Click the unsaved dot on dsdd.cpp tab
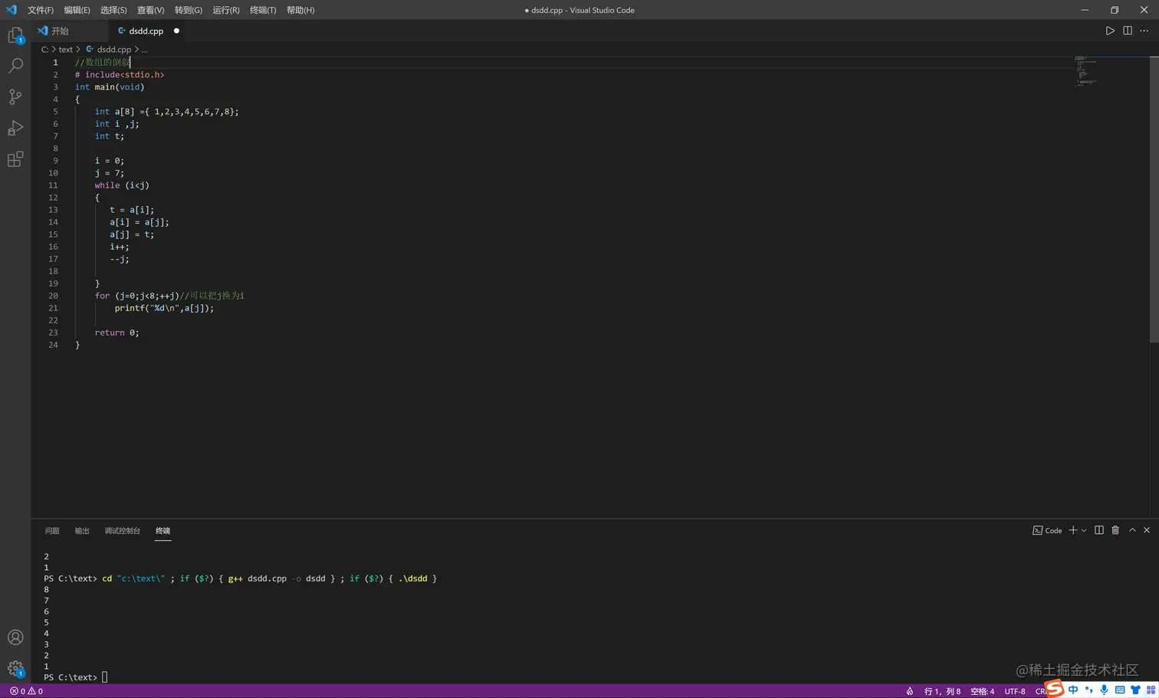The width and height of the screenshot is (1159, 698). 176,31
